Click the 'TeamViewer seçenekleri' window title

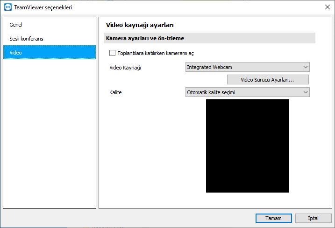point(43,7)
